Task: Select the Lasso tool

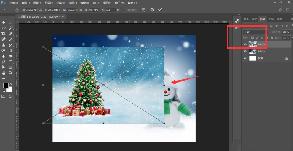Action: pos(4,28)
